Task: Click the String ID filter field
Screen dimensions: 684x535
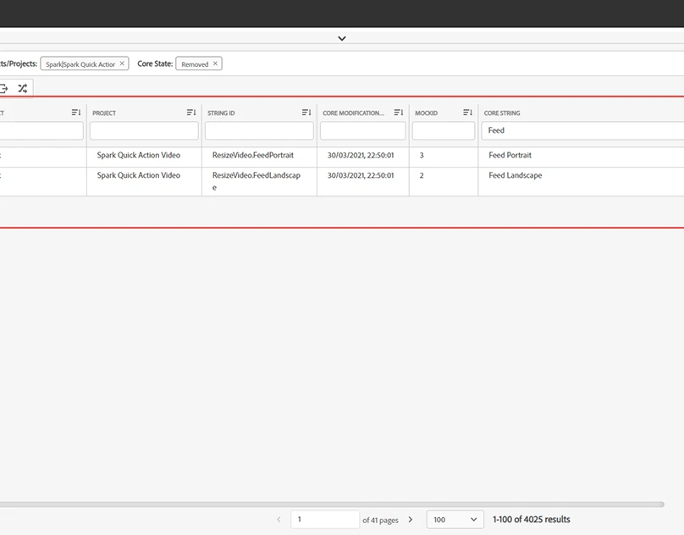Action: [x=259, y=130]
